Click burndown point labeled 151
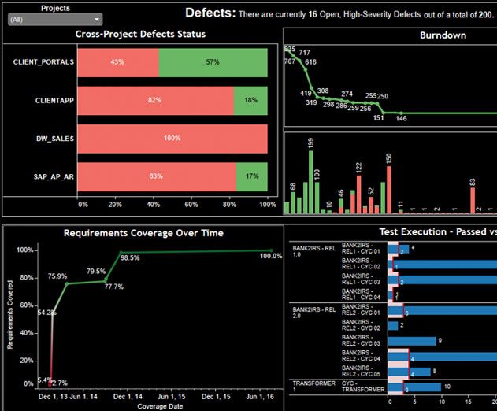Screen dimensions: 497x411 point(384,113)
